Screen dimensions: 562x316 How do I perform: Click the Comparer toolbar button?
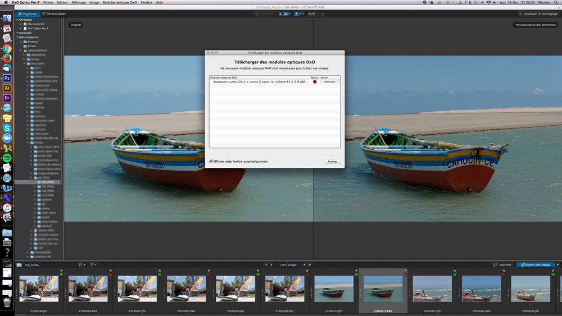(x=264, y=14)
